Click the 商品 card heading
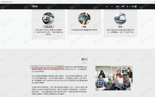This screenshot has width=155, height=97. click(x=120, y=27)
